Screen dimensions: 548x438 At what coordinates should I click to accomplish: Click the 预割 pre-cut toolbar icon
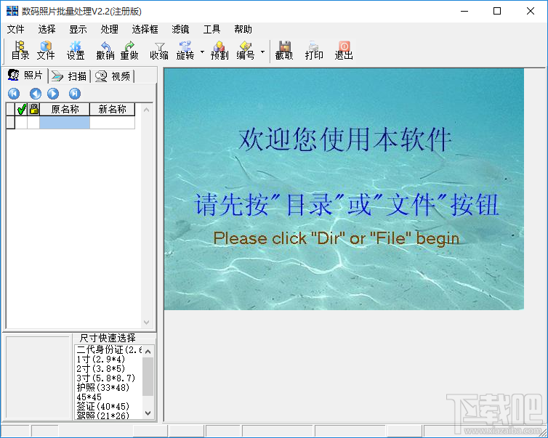tap(219, 50)
